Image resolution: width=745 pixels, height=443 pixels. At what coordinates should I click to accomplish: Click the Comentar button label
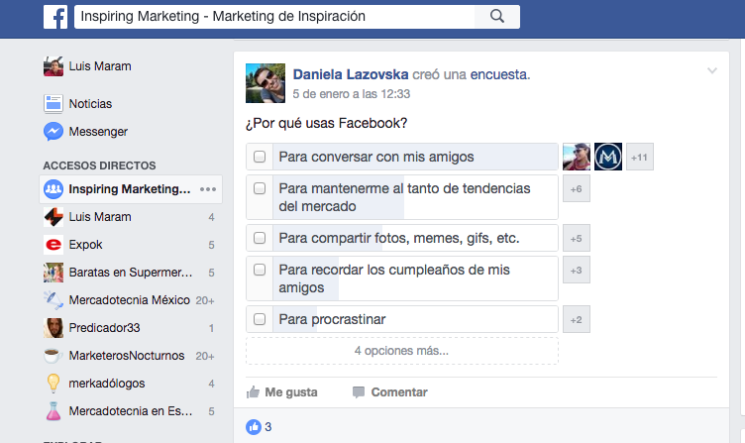[399, 392]
